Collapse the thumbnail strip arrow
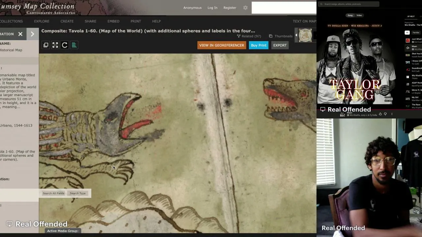The image size is (422, 237). (296, 35)
